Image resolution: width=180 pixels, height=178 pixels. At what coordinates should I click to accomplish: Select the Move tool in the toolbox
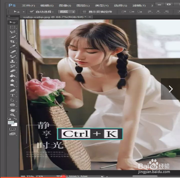13,22
